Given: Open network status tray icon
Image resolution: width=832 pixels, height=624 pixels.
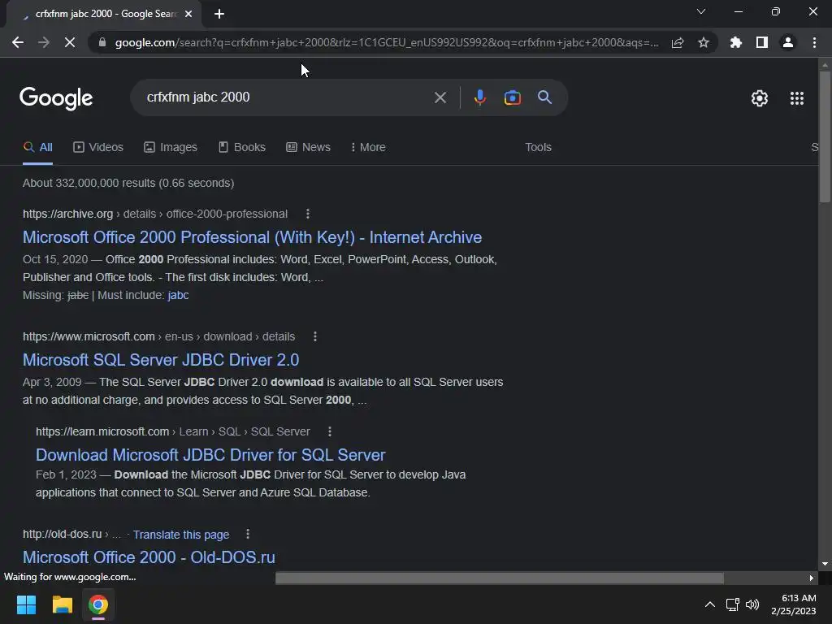Looking at the screenshot, I should click(x=733, y=604).
